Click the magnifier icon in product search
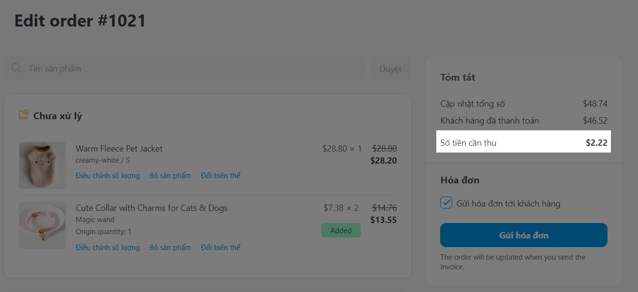Image resolution: width=638 pixels, height=292 pixels. [x=16, y=68]
